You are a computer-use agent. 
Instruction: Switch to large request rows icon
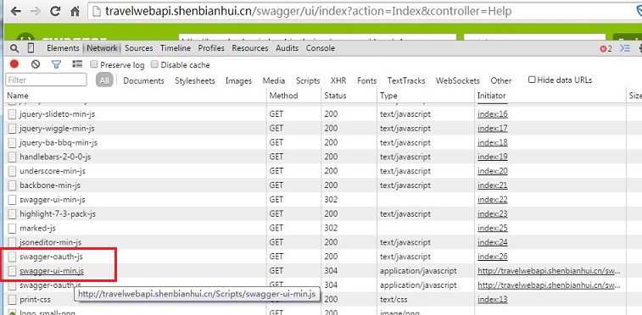[x=77, y=64]
